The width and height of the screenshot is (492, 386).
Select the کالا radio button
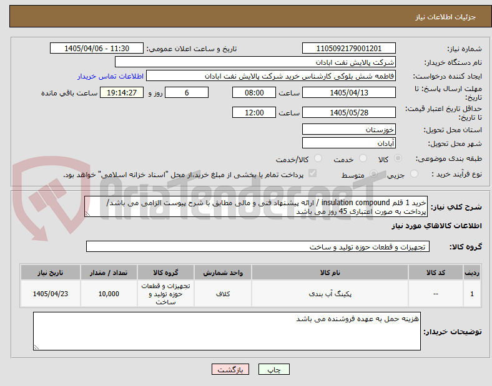point(398,158)
